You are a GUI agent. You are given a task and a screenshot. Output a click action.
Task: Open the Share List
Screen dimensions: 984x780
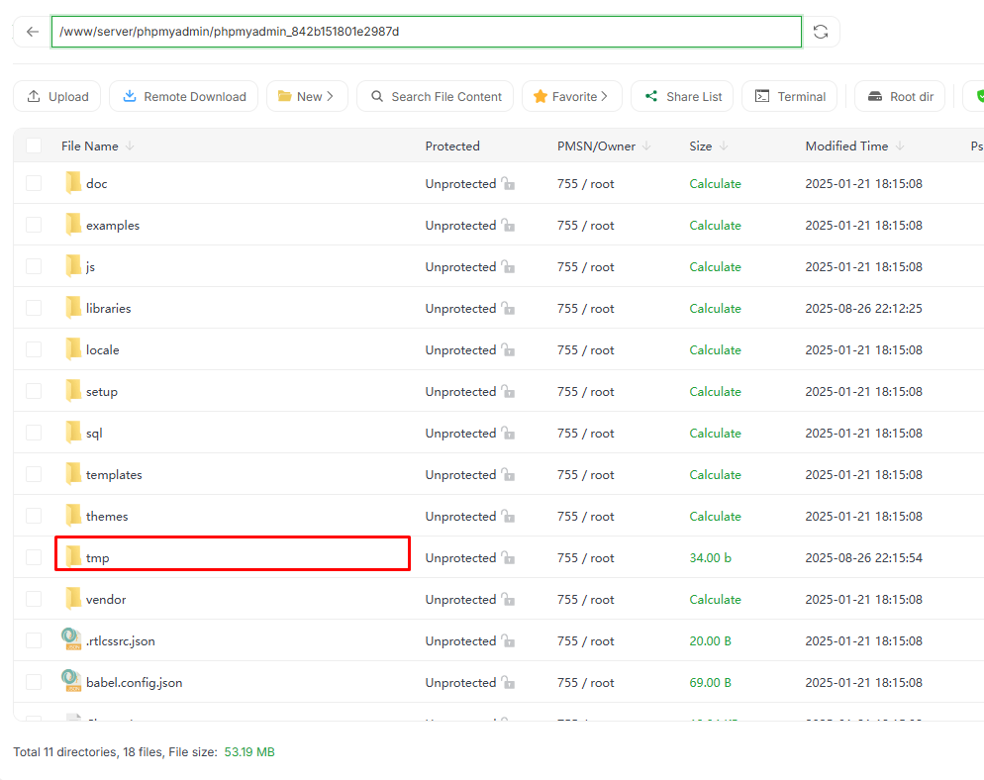point(682,96)
